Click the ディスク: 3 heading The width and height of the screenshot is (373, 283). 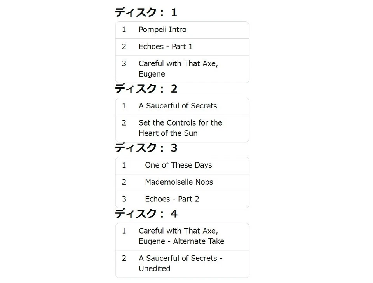pyautogui.click(x=146, y=148)
